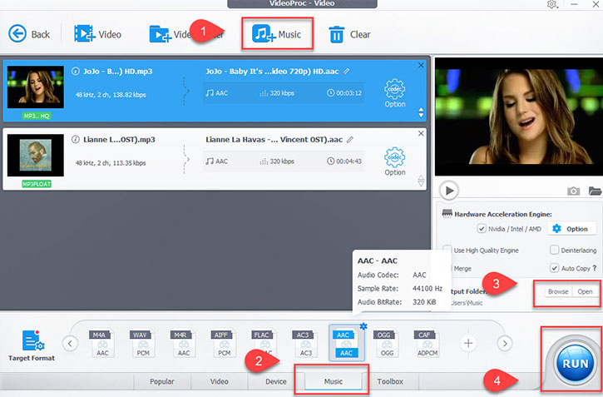The width and height of the screenshot is (603, 397).
Task: Remove the JoJo track from list
Action: point(421,66)
